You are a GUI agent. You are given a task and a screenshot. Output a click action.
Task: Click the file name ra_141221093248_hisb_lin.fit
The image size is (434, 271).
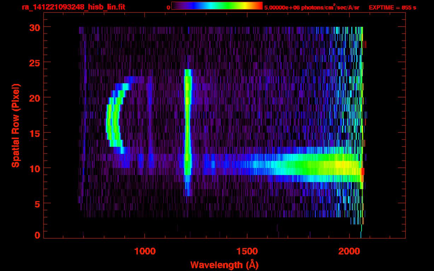click(x=73, y=7)
